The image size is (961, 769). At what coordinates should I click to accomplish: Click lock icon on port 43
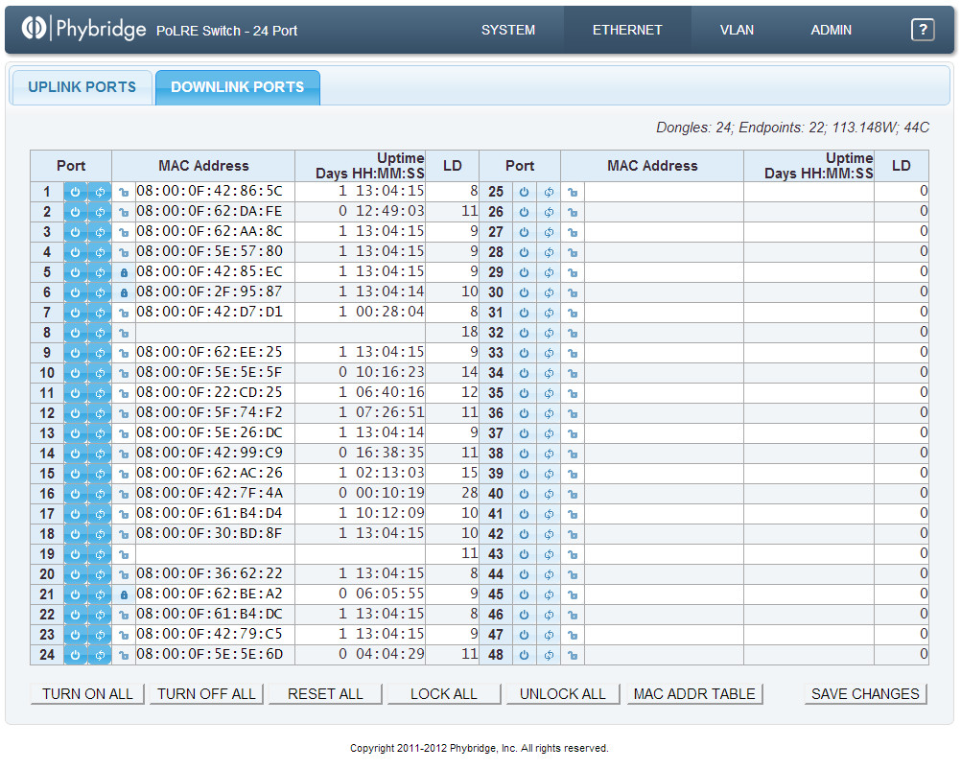coord(573,554)
